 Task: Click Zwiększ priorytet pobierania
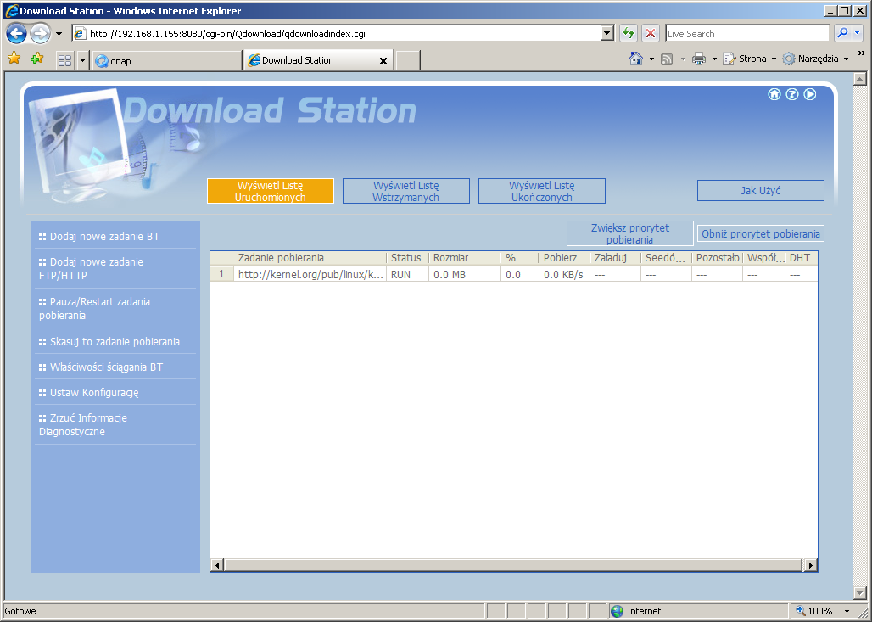(630, 233)
